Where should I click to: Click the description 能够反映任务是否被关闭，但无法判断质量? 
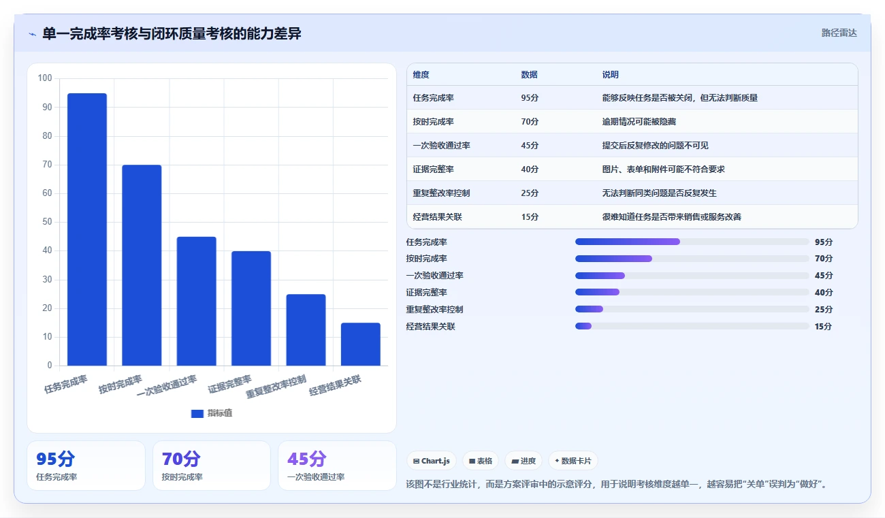pos(680,98)
